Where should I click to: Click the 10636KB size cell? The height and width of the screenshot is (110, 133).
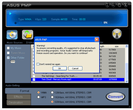coord(113,53)
